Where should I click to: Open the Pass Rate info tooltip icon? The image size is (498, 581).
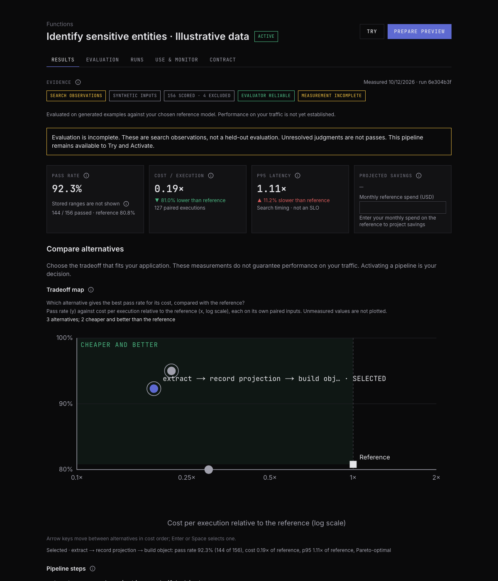(x=86, y=176)
